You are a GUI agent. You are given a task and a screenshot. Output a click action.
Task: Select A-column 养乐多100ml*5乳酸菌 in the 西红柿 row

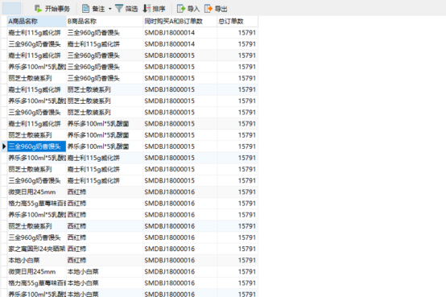[x=37, y=215]
